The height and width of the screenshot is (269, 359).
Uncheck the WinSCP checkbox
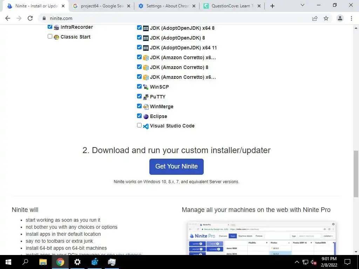click(139, 86)
